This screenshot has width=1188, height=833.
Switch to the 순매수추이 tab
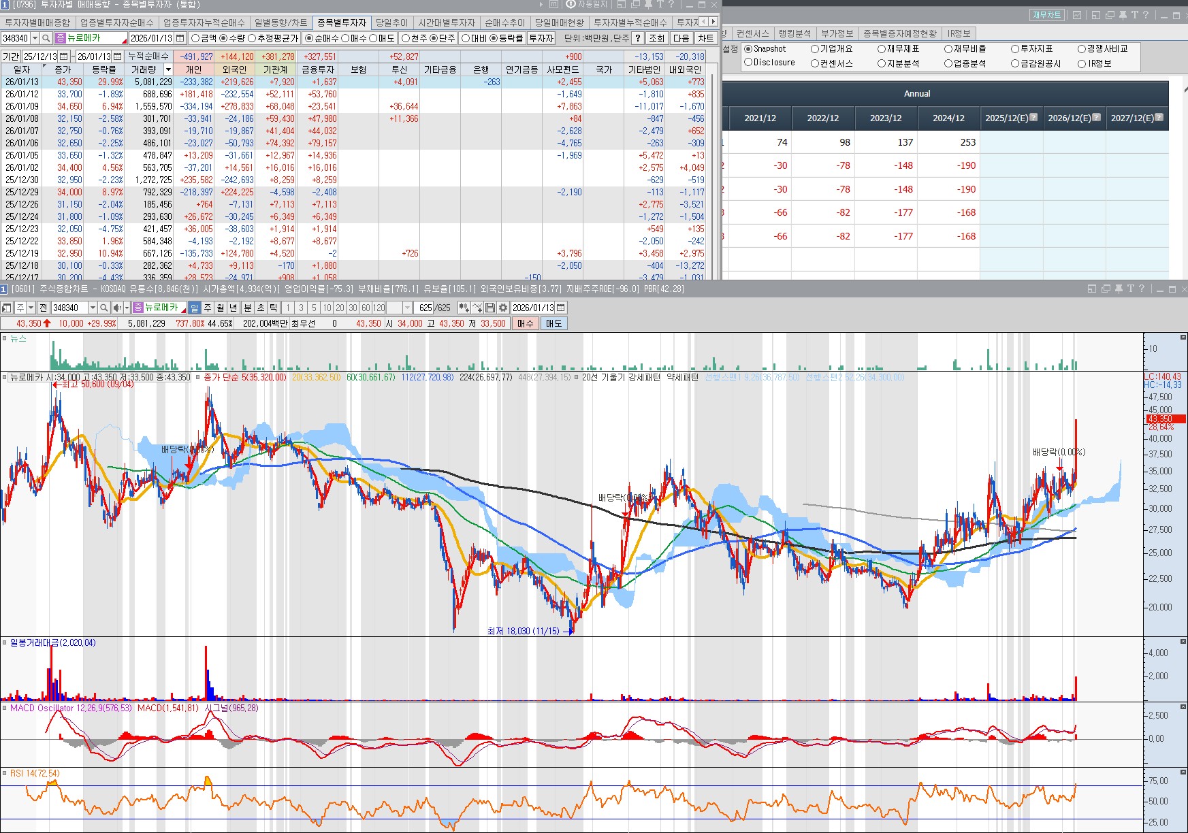[504, 22]
